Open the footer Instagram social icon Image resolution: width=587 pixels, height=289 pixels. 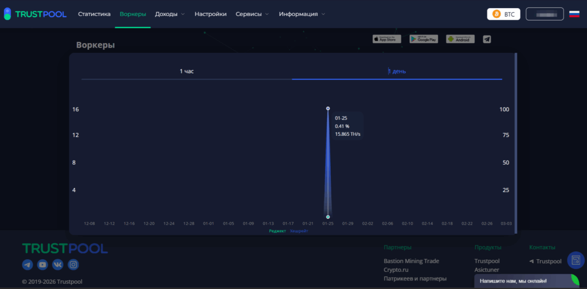tap(73, 264)
